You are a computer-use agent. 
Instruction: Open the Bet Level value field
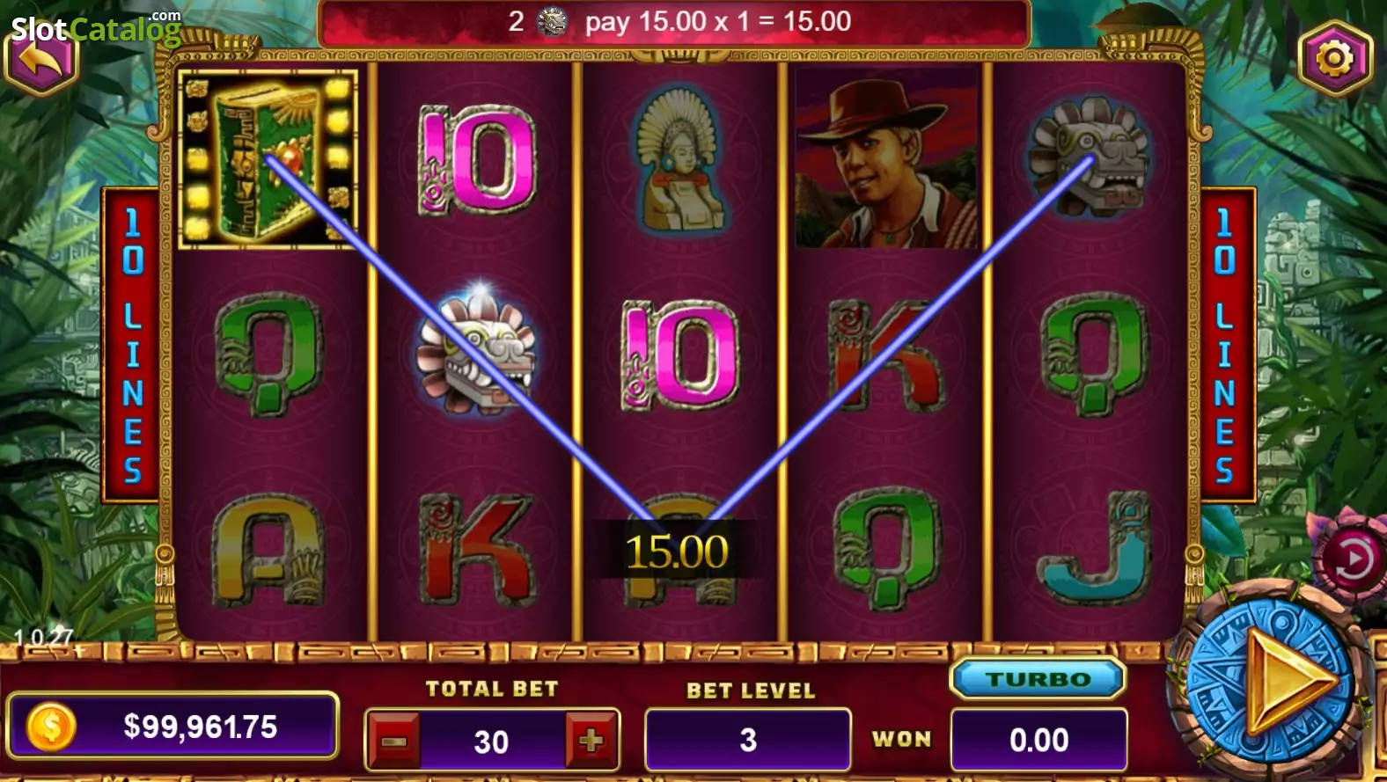(748, 740)
